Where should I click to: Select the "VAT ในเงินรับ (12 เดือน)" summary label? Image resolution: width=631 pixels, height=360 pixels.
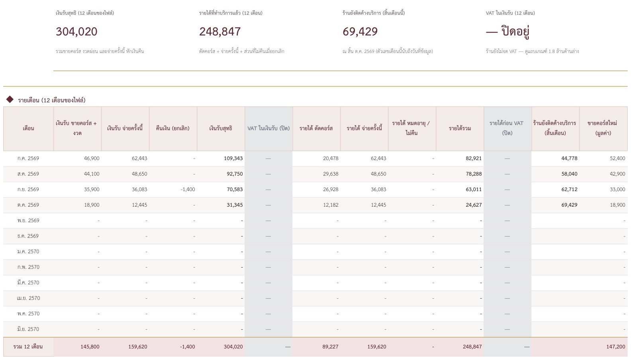tap(510, 13)
